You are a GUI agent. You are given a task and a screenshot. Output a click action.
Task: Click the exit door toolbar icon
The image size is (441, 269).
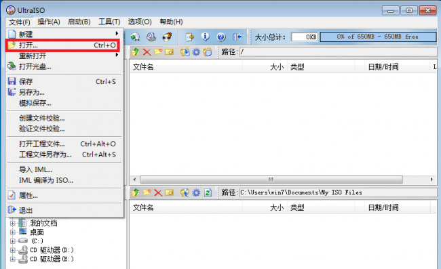[237, 37]
